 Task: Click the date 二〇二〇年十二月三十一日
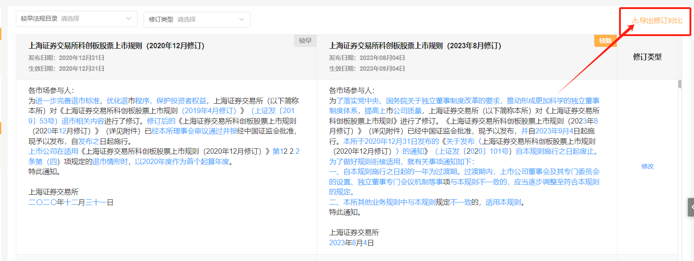[x=71, y=202]
